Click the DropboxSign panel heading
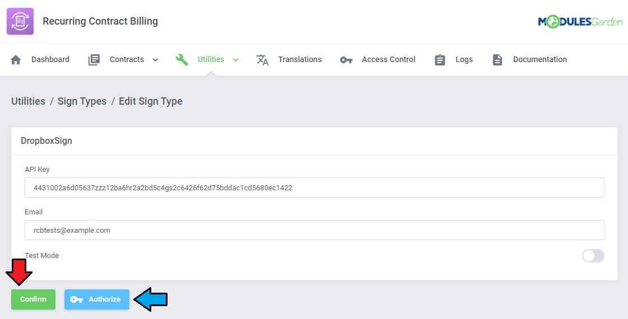 tap(46, 141)
